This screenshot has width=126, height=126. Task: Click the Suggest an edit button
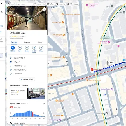point(27,79)
